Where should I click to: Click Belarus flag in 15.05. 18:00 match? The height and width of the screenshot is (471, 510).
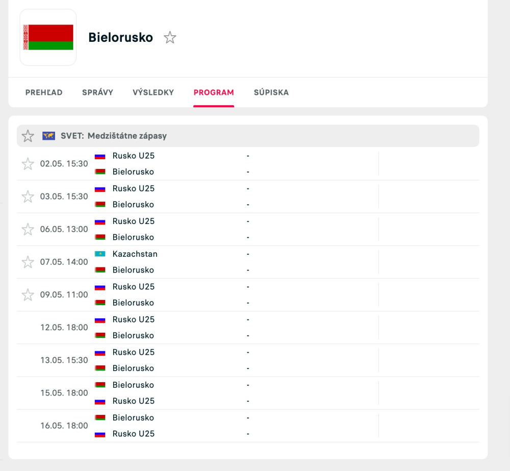click(x=100, y=385)
